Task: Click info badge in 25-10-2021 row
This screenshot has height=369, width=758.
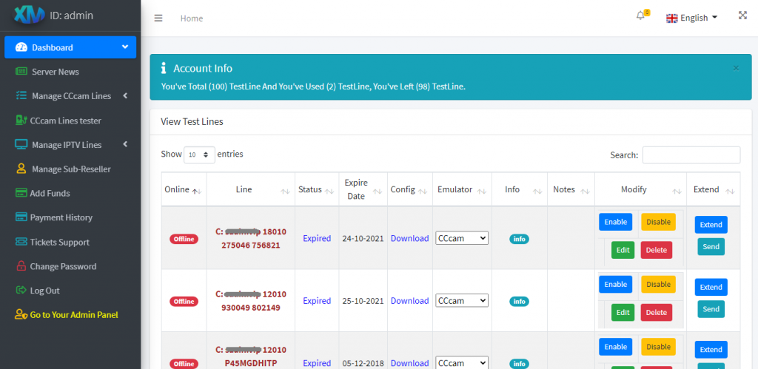Action: [519, 301]
